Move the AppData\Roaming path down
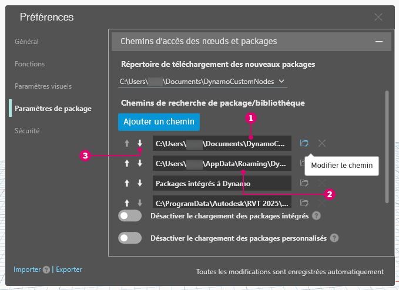This screenshot has width=399, height=290. pyautogui.click(x=140, y=163)
